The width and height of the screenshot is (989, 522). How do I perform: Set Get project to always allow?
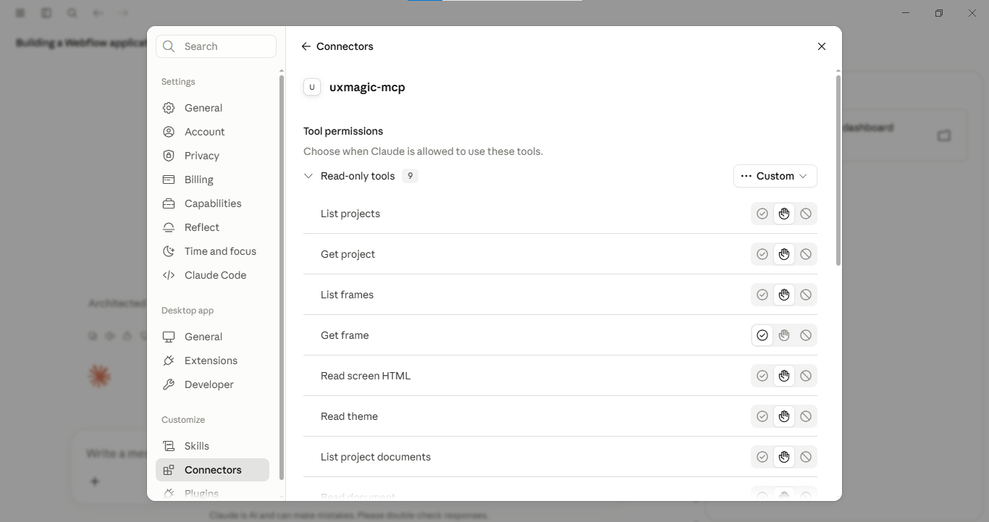tap(762, 254)
